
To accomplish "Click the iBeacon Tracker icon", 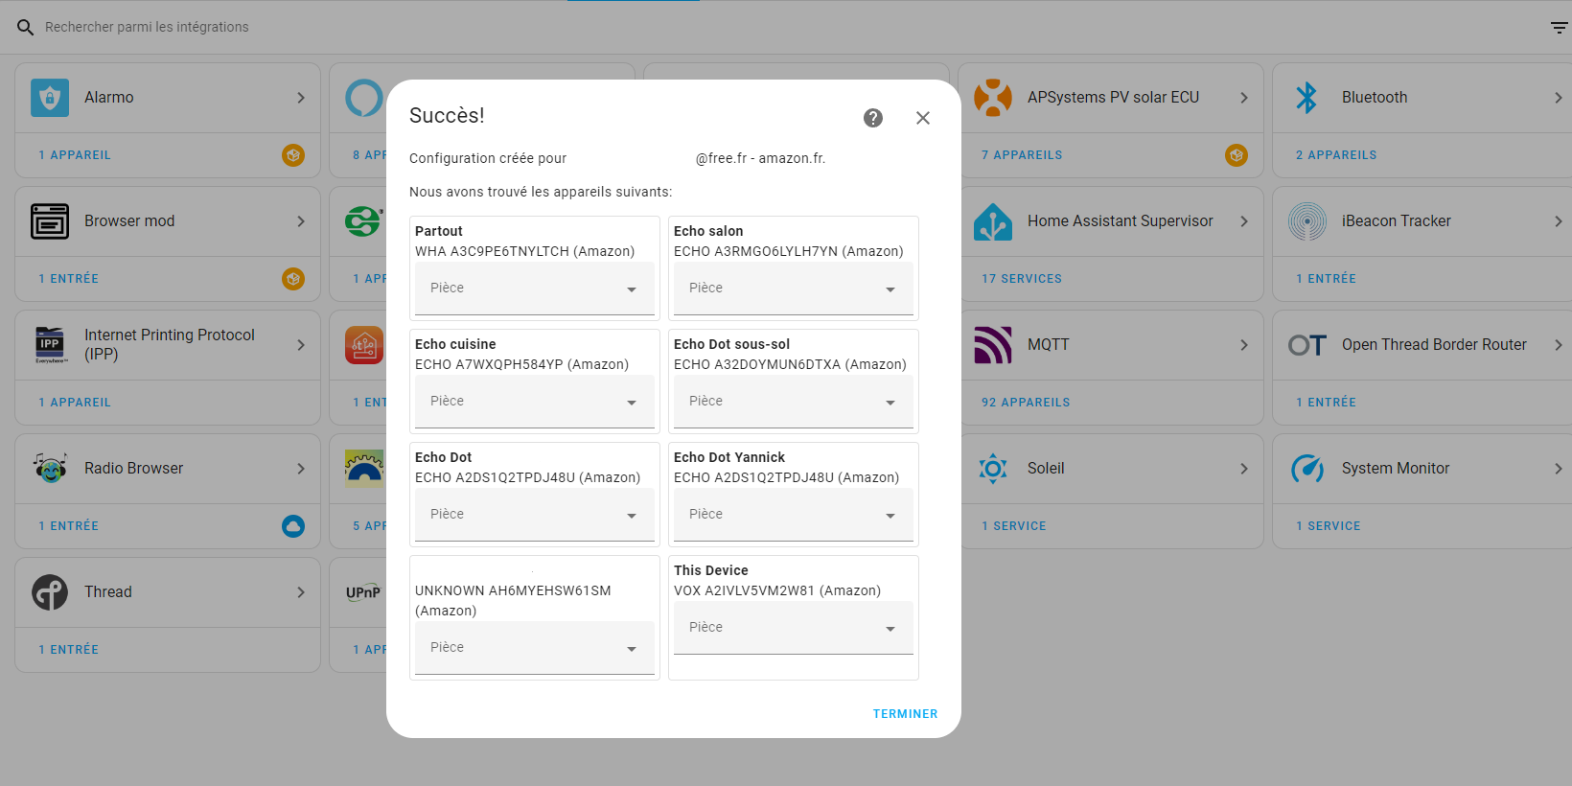I will [1307, 221].
